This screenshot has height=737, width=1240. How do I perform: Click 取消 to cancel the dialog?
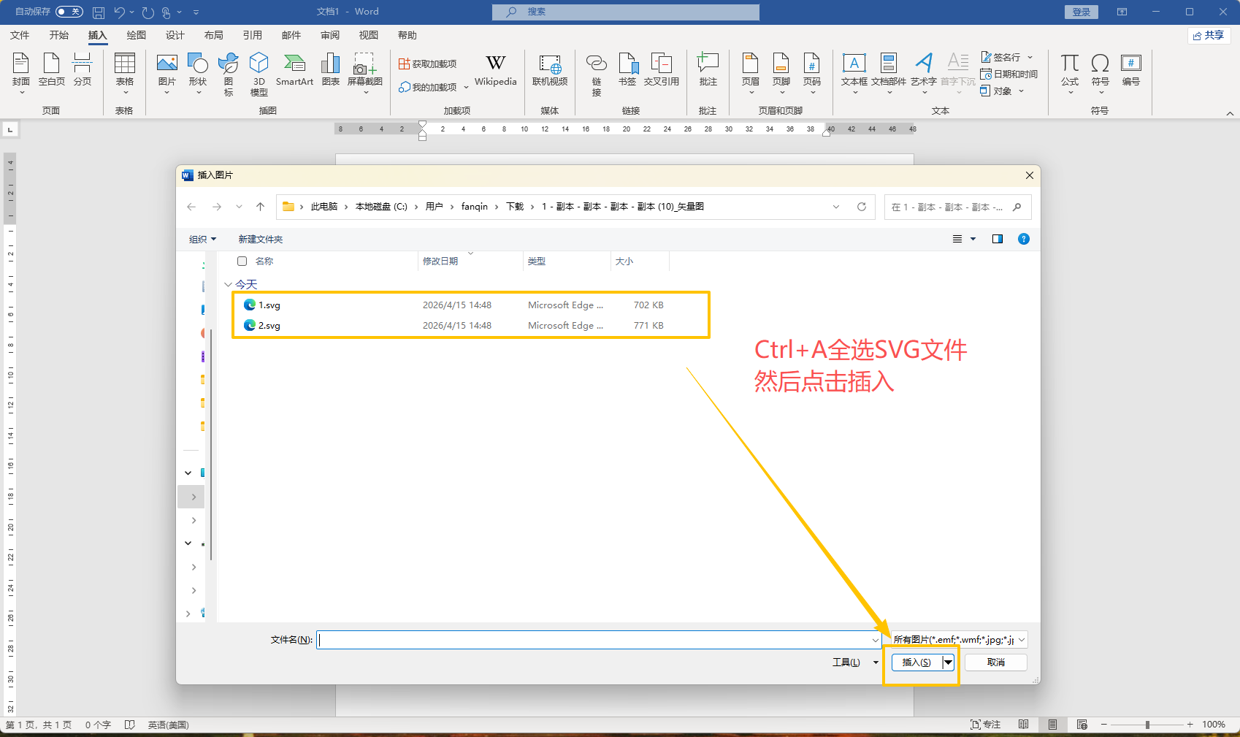tap(996, 662)
